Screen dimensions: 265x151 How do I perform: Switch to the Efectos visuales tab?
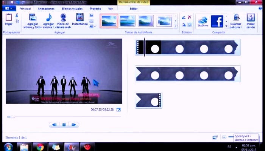click(72, 9)
